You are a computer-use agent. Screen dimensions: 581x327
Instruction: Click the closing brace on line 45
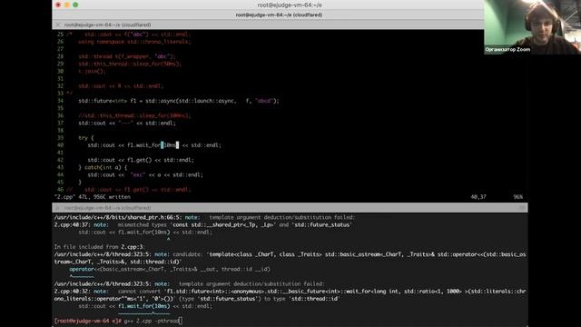80,183
